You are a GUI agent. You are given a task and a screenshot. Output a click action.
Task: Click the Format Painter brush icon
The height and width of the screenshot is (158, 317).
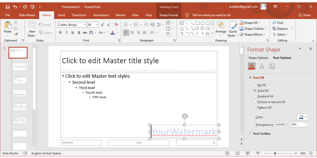click(16, 34)
